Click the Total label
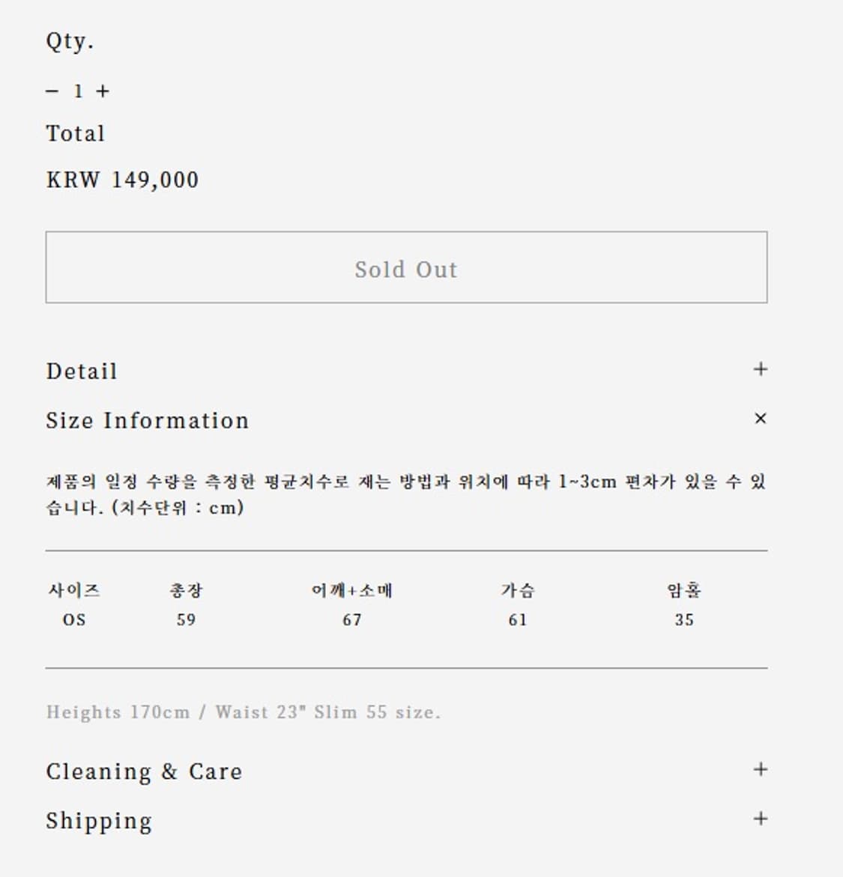This screenshot has width=843, height=877. 75,133
